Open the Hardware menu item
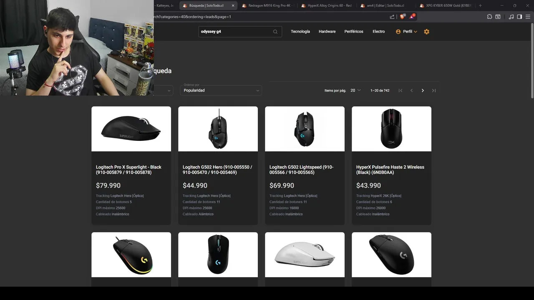The height and width of the screenshot is (300, 534). click(327, 32)
